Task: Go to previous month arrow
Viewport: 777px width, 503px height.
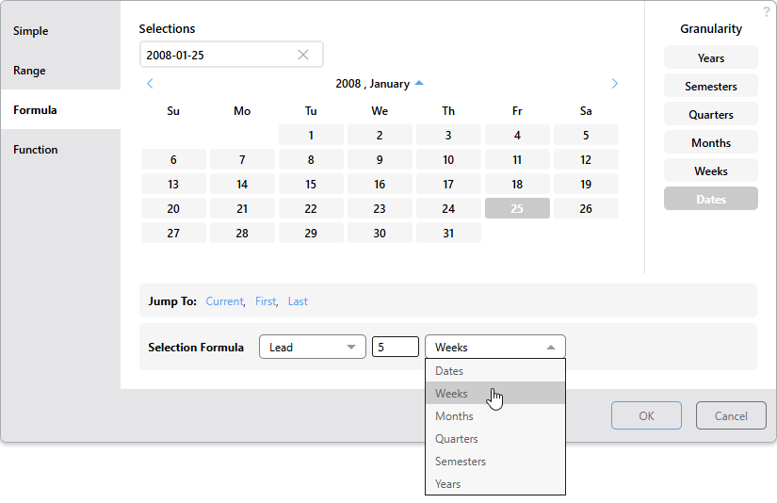Action: point(150,84)
